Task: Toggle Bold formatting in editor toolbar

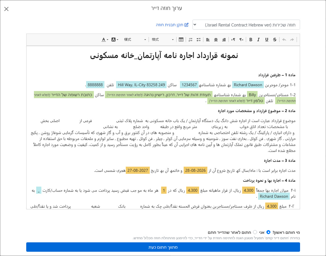Action: coord(251,40)
